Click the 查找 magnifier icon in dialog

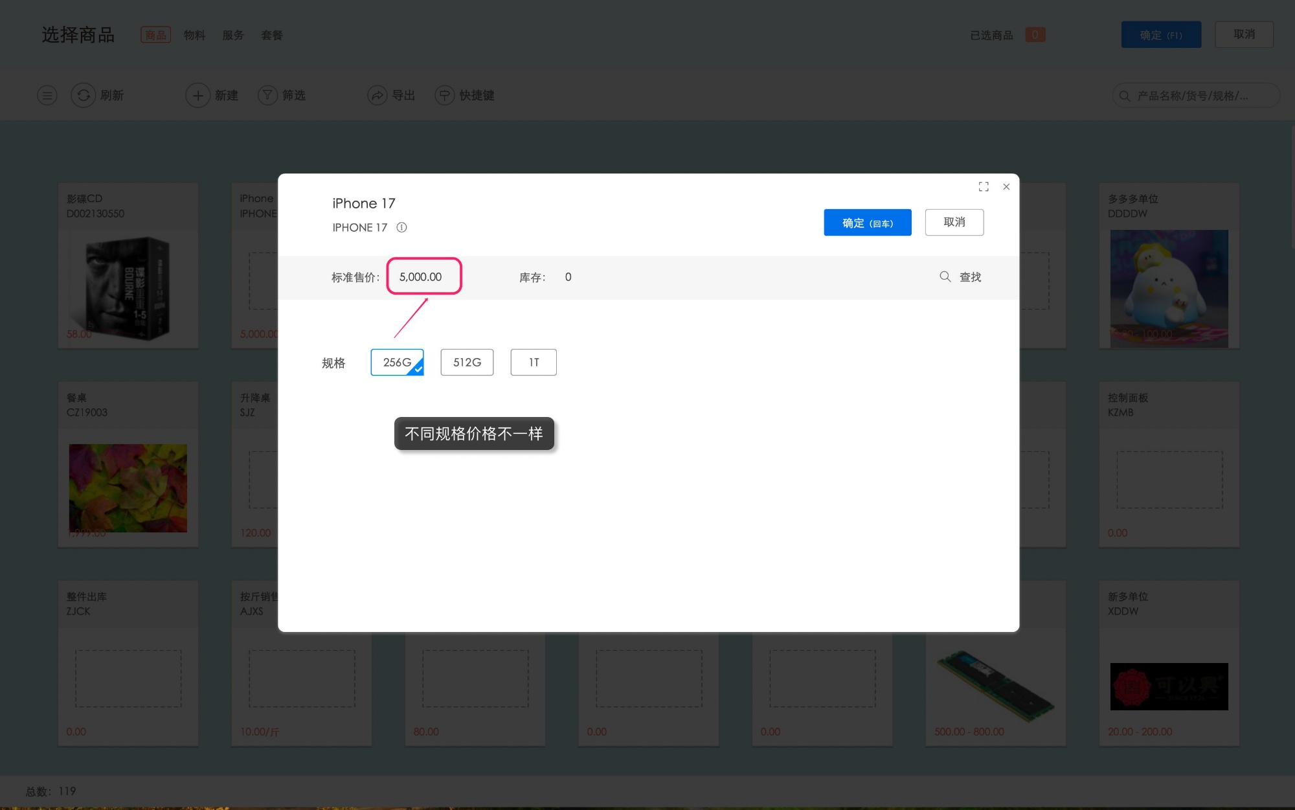[945, 276]
